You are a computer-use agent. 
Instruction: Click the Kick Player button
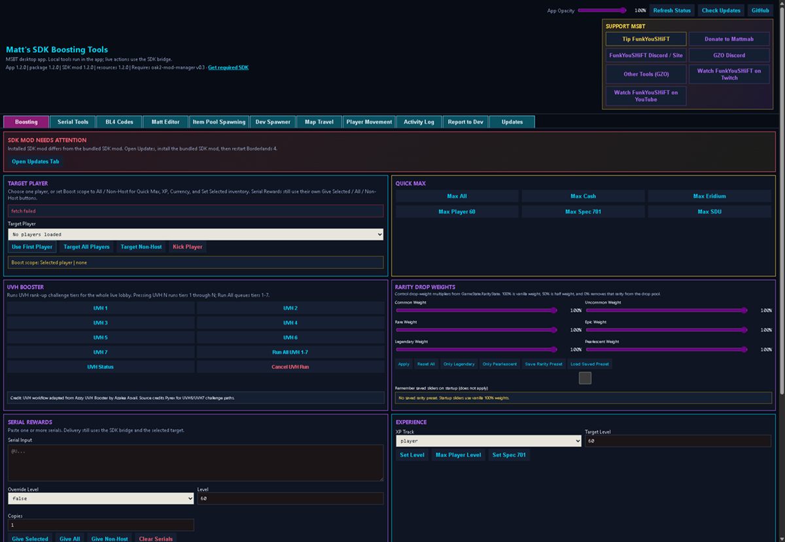pos(188,247)
